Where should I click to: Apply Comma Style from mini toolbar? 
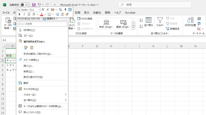pos(65,10)
